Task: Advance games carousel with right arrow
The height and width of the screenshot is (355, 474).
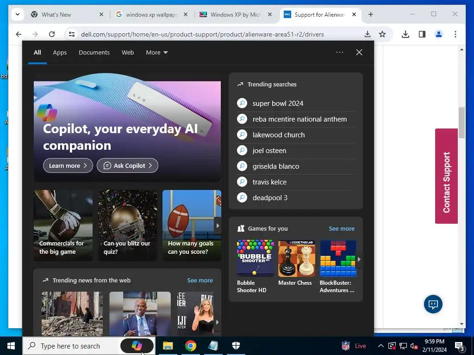Action: [x=359, y=259]
